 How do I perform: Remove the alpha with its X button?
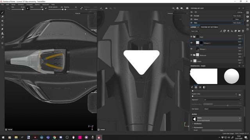tap(239, 118)
